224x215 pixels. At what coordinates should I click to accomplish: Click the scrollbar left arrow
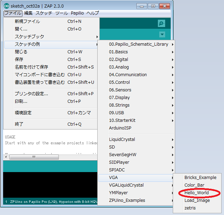6,157
